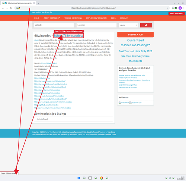The width and height of the screenshot is (186, 181).
Task: Open Chrome three-dot menu
Action: (x=184, y=8)
